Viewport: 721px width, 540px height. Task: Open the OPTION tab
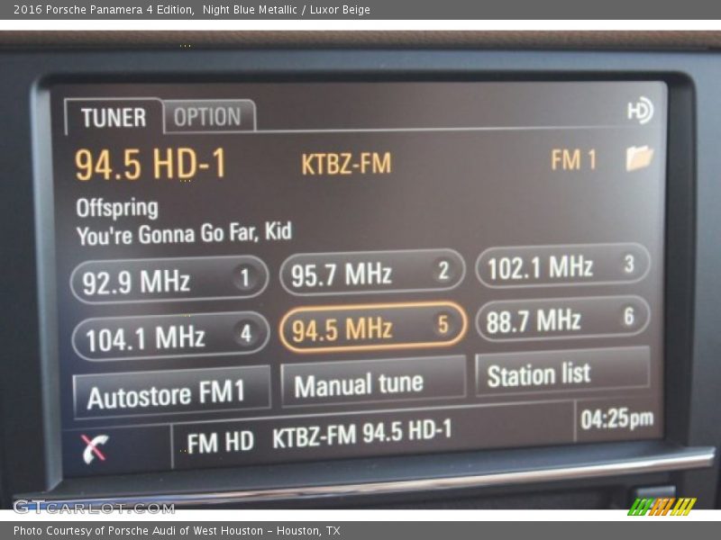(x=208, y=117)
